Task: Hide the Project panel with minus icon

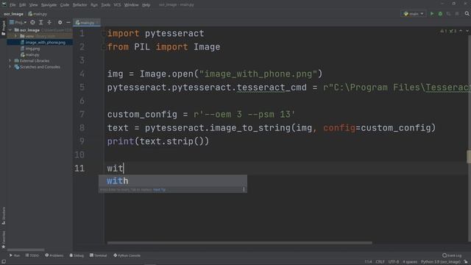Action: pyautogui.click(x=68, y=22)
